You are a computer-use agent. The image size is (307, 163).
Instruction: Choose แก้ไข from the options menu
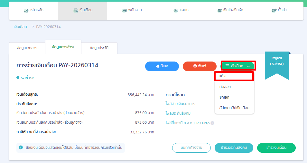[234, 76]
